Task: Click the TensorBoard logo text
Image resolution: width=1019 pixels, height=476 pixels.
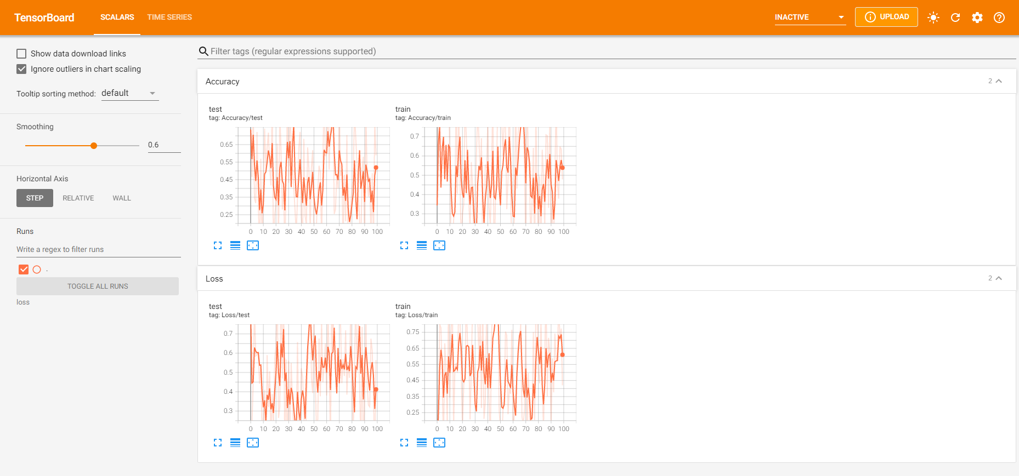Action: pyautogui.click(x=44, y=18)
